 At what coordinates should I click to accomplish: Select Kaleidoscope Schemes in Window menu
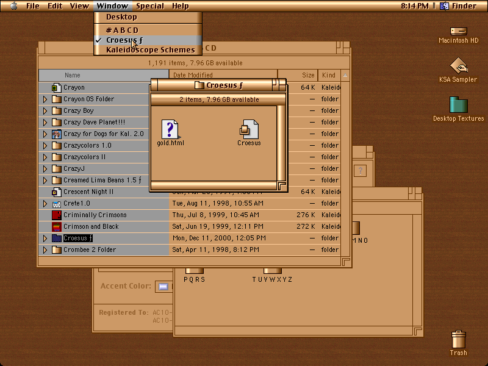pos(148,50)
